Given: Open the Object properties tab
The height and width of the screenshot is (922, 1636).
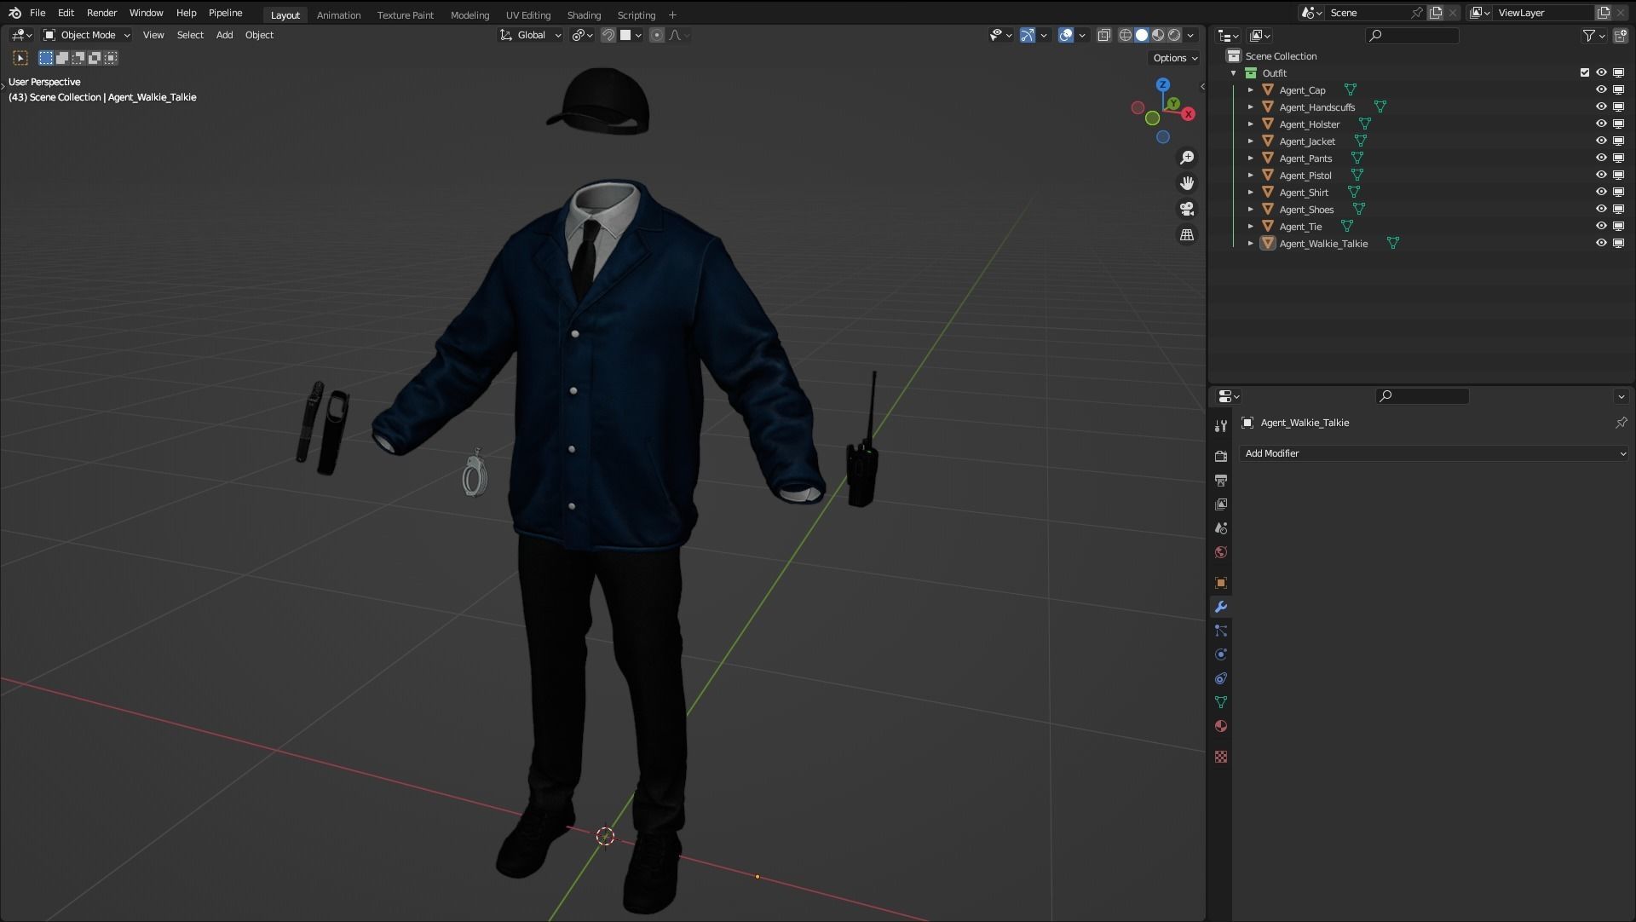Looking at the screenshot, I should tap(1221, 583).
